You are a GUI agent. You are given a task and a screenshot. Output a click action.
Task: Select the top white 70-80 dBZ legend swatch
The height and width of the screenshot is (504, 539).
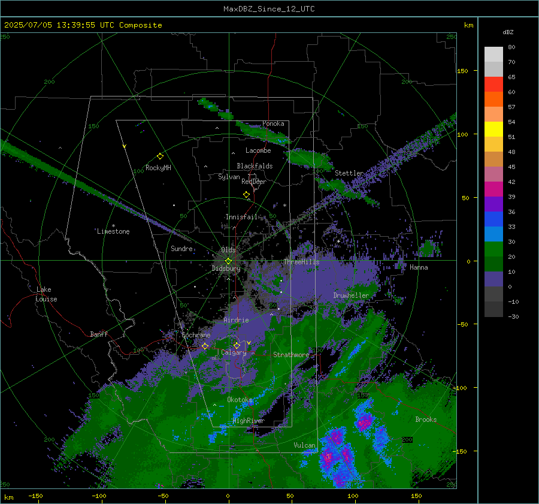493,55
